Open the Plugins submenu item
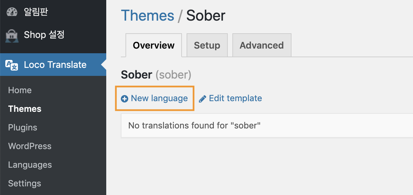413x195 pixels. [x=23, y=127]
